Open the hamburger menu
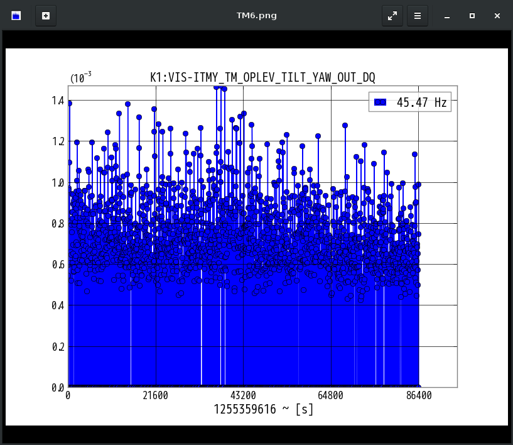Screen dimensions: 513x445 (418, 15)
